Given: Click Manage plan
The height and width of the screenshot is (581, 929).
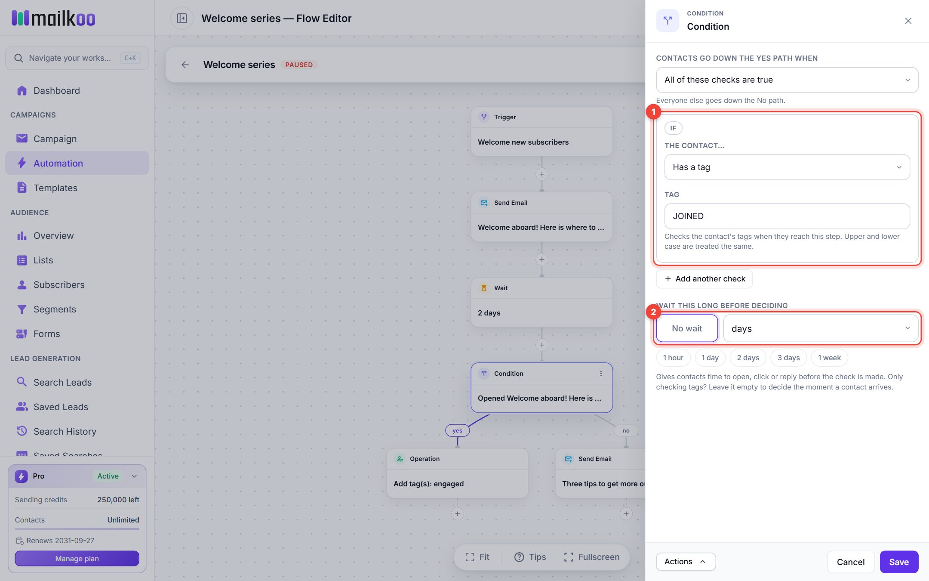Looking at the screenshot, I should (77, 559).
